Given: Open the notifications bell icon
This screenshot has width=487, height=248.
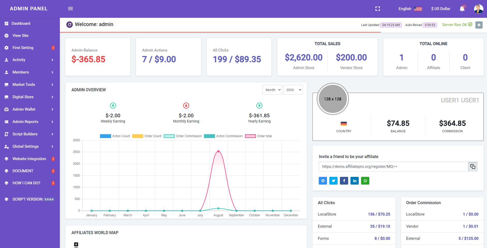Looking at the screenshot, I should 462,9.
